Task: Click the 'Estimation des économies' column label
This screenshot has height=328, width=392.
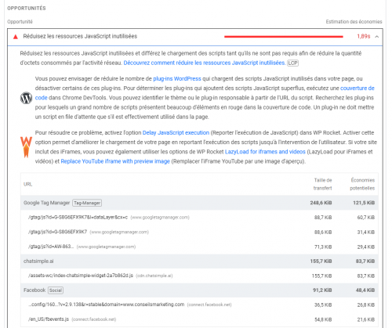Action: 354,22
